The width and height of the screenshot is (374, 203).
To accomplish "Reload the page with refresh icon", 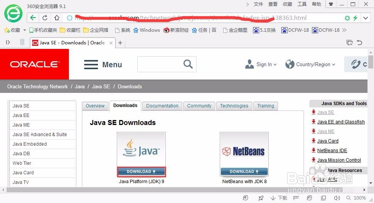I will 45,18.
